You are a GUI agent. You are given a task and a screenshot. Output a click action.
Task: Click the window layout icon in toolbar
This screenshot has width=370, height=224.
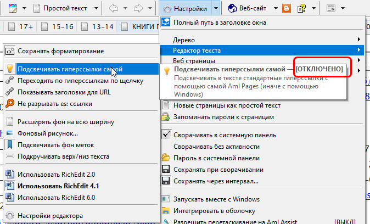(331, 8)
